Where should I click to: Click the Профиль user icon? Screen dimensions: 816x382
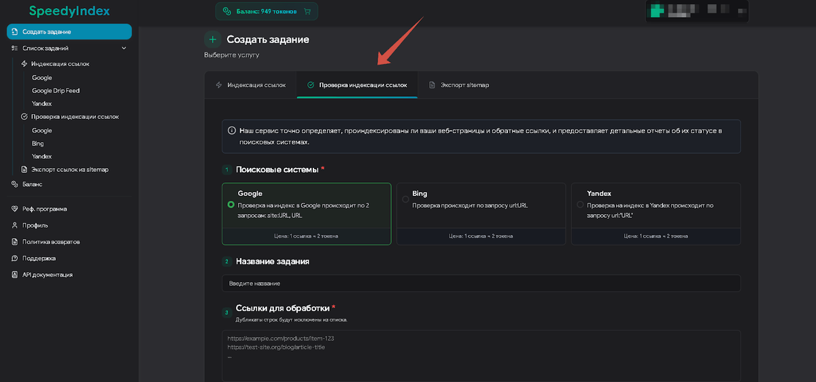tap(15, 225)
